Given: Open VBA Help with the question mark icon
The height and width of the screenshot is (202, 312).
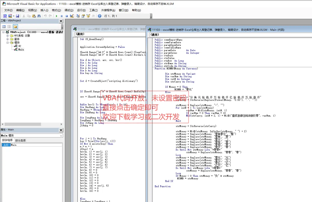Looking at the screenshot, I should coord(99,16).
